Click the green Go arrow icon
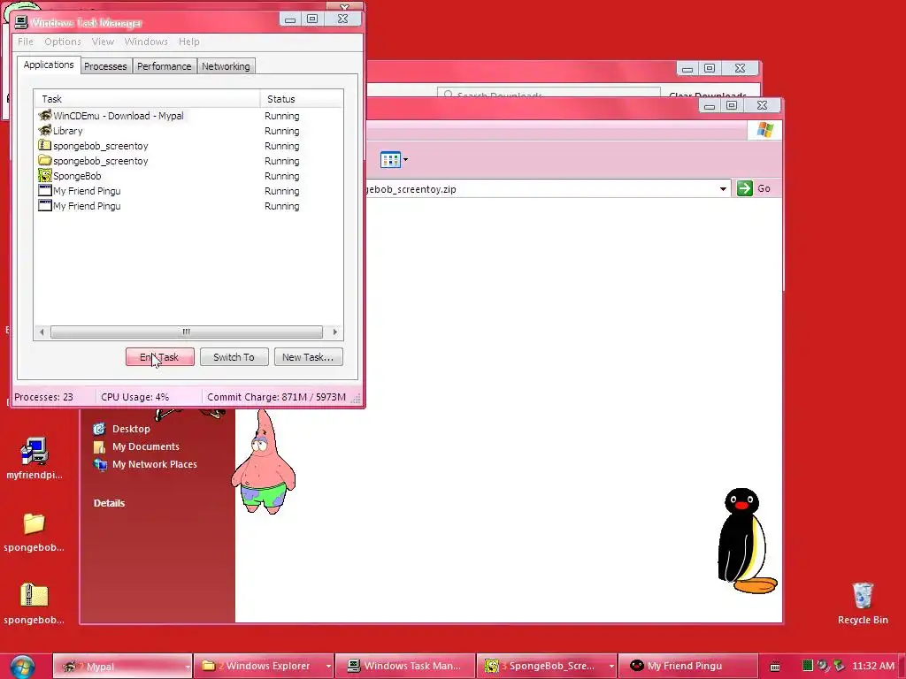The image size is (906, 679). coord(744,188)
